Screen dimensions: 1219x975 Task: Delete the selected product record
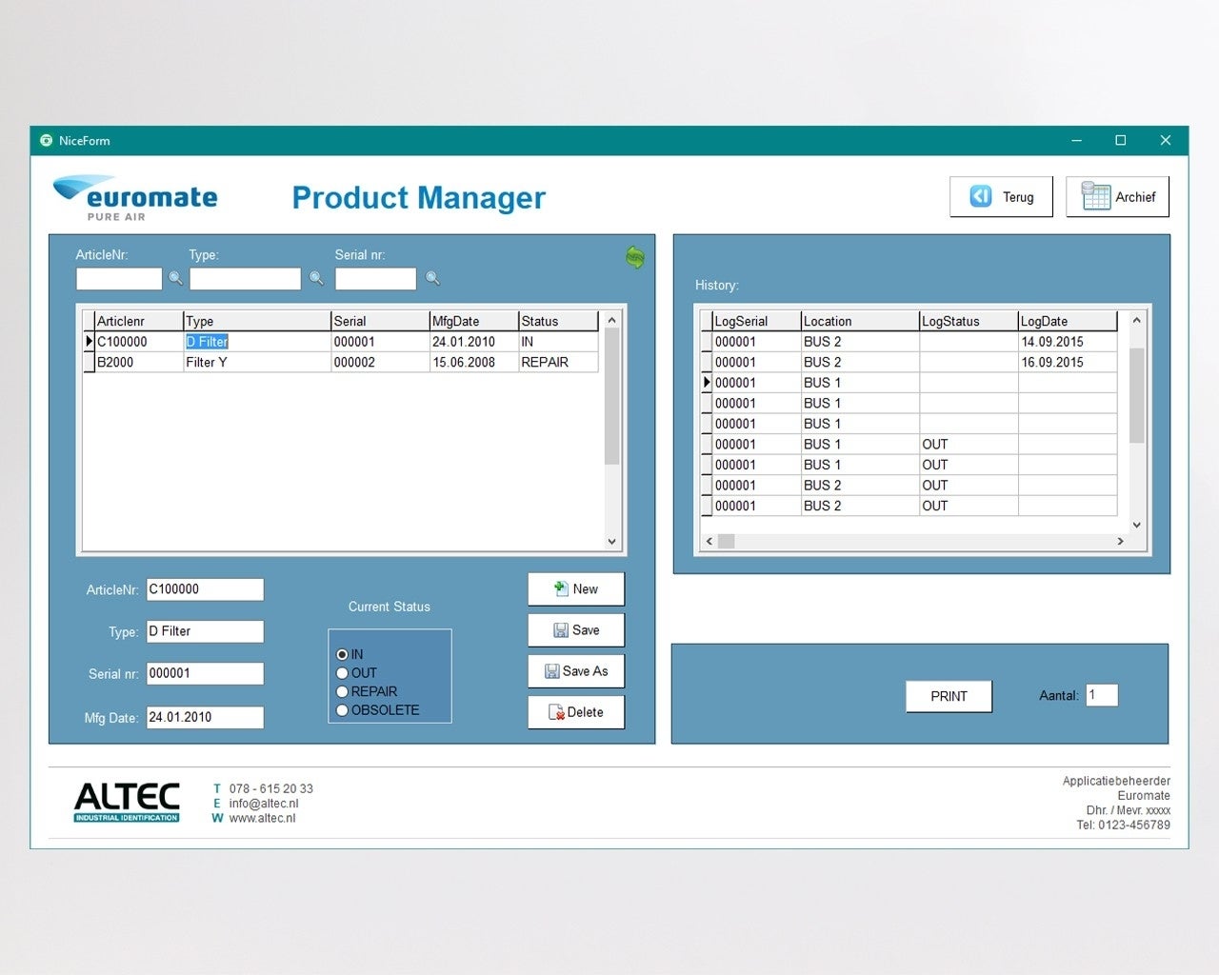point(576,712)
